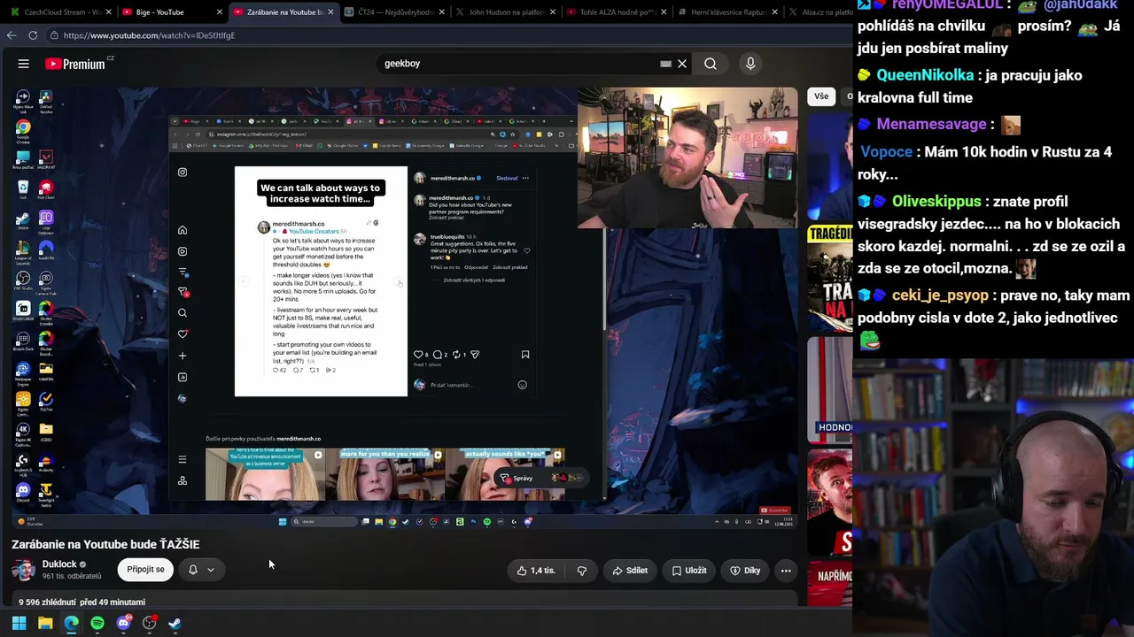
Task: Click the "9 596 zhlédnutí" view count text
Action: point(47,602)
